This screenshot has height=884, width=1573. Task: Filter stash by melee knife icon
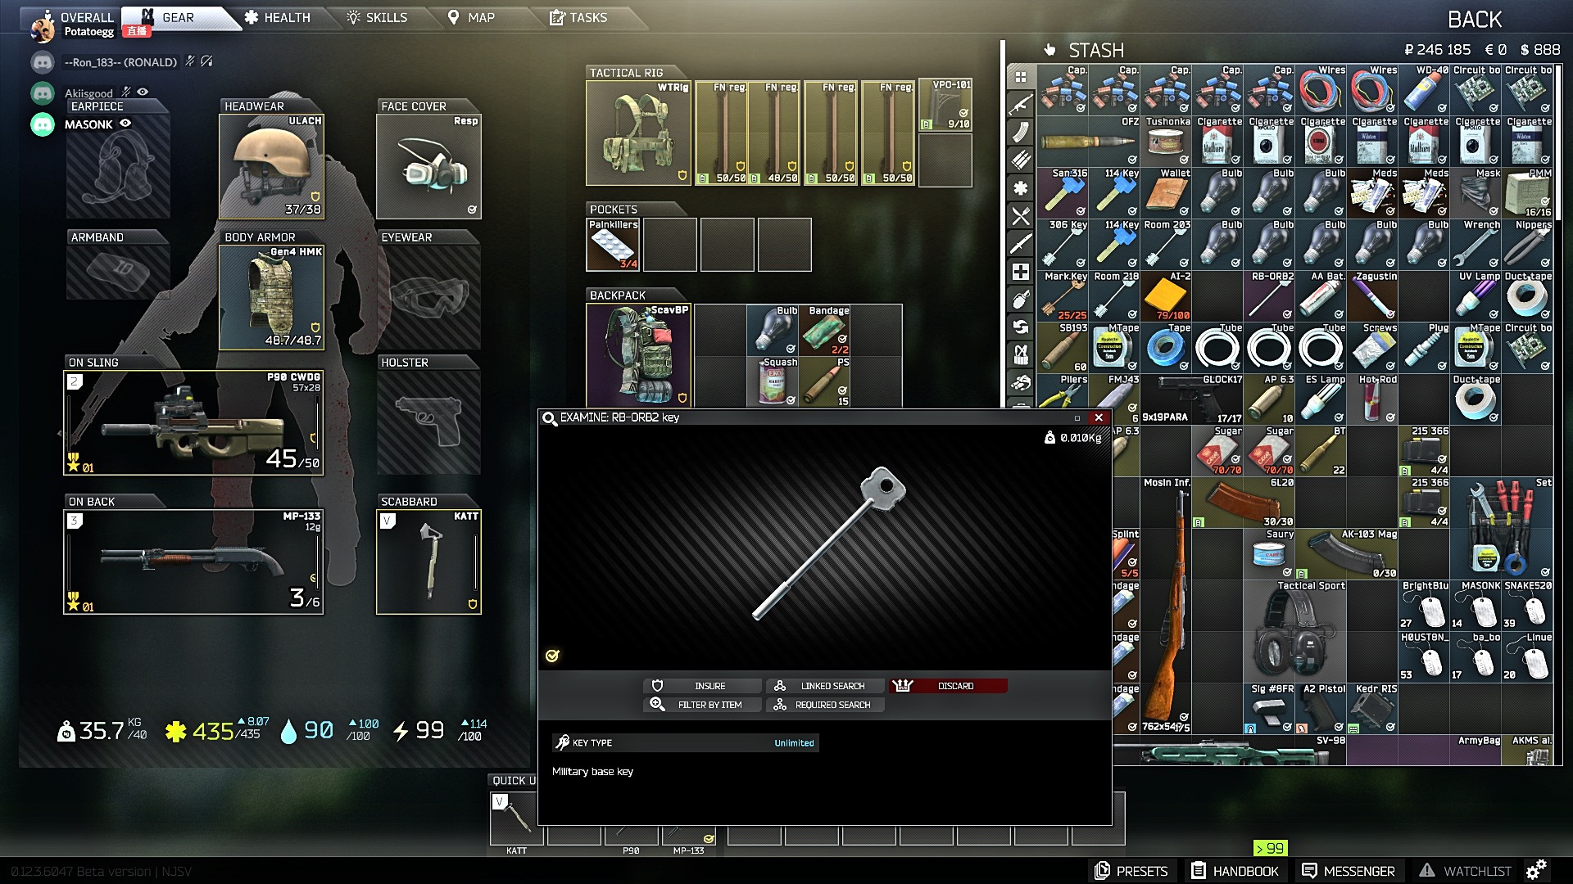1021,244
